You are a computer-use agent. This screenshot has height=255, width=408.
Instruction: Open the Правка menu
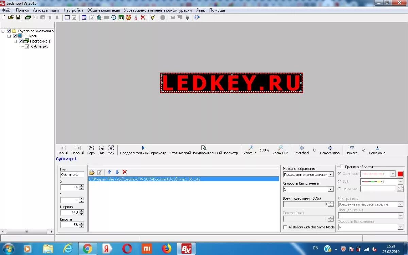point(22,10)
